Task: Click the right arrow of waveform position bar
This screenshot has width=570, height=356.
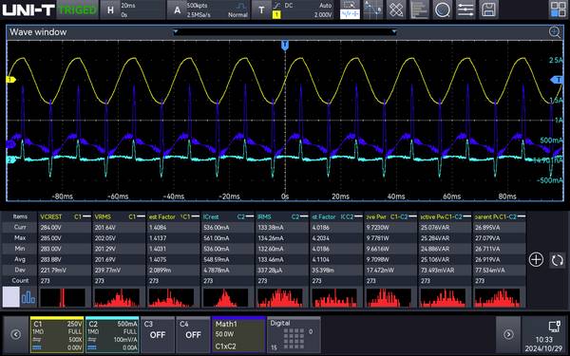Action: pos(394,32)
